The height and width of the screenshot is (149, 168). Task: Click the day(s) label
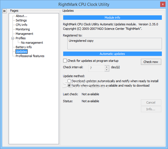click(115, 67)
